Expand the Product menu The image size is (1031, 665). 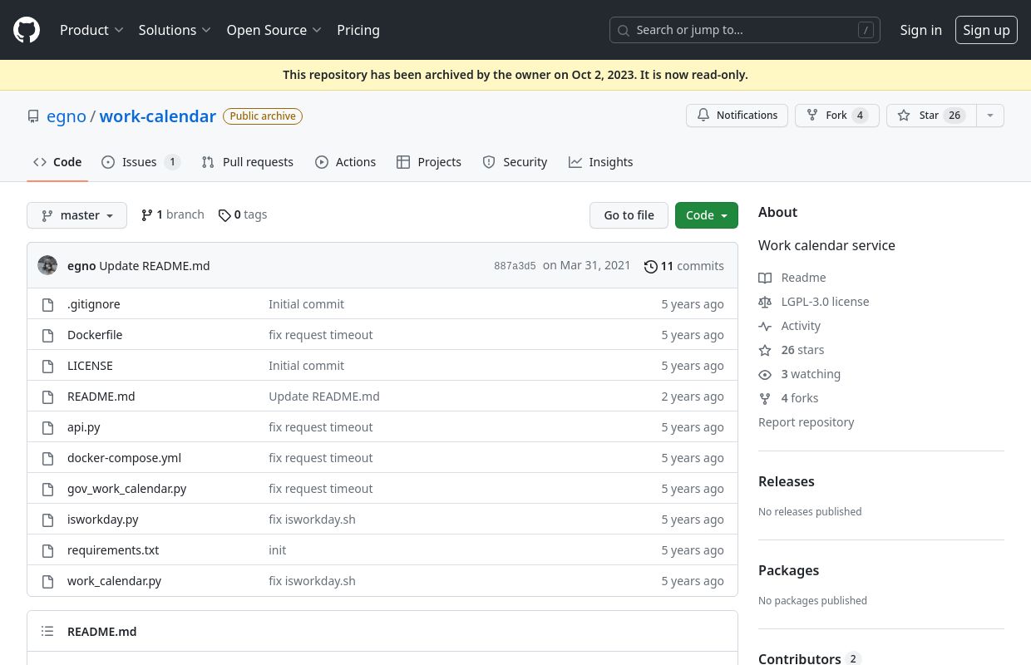click(x=91, y=30)
